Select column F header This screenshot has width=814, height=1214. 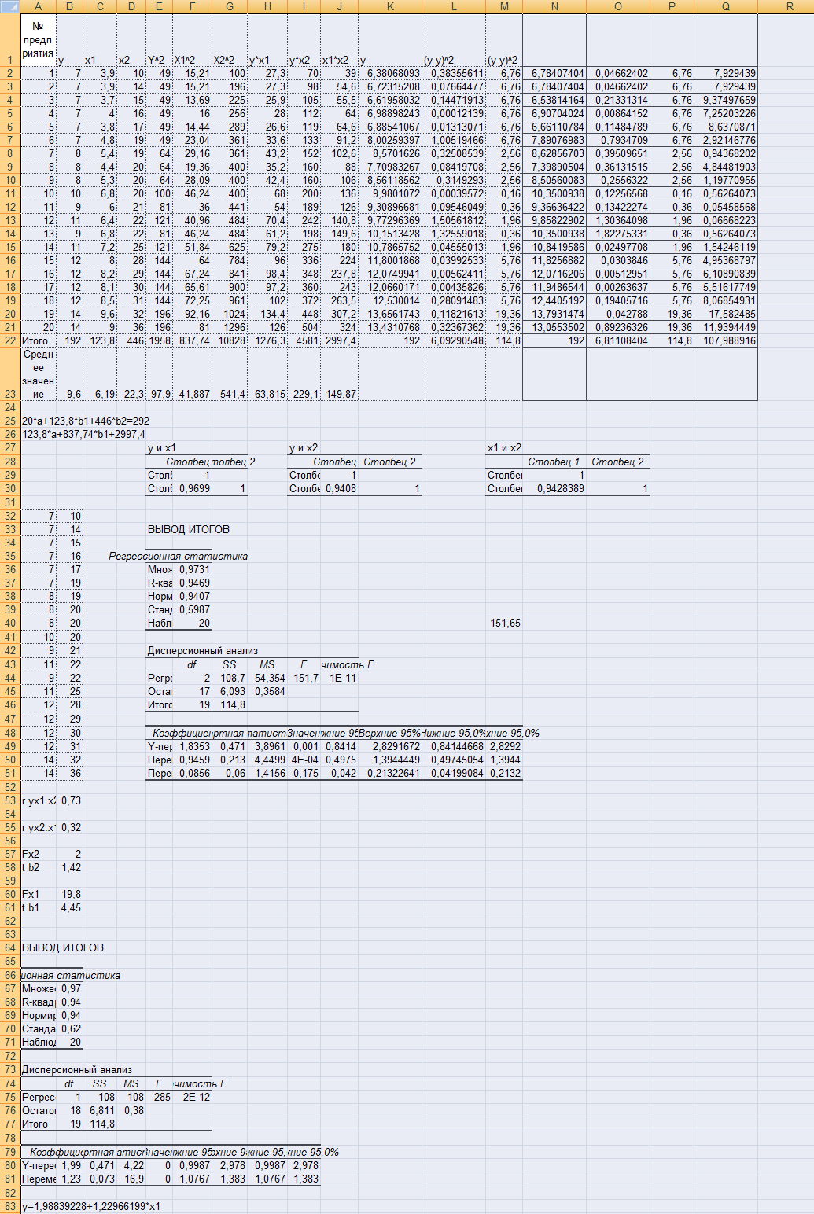coord(192,6)
